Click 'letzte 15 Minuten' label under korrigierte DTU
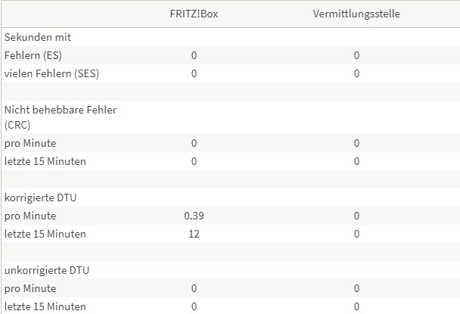 point(45,234)
